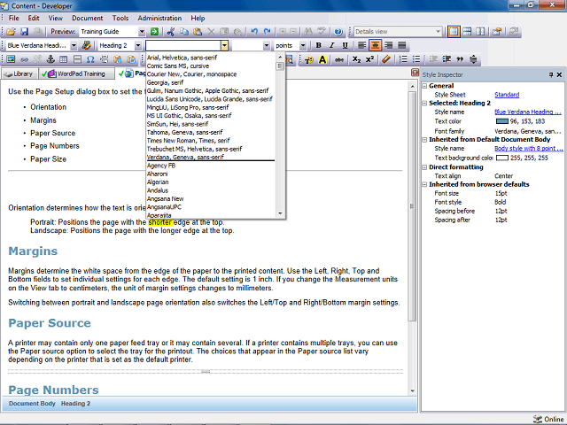This screenshot has width=567, height=425.
Task: Open the Blue Verdana Heading style dropdown
Action: [x=74, y=45]
